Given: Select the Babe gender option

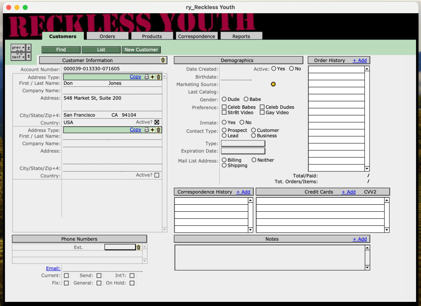Looking at the screenshot, I should 247,99.
